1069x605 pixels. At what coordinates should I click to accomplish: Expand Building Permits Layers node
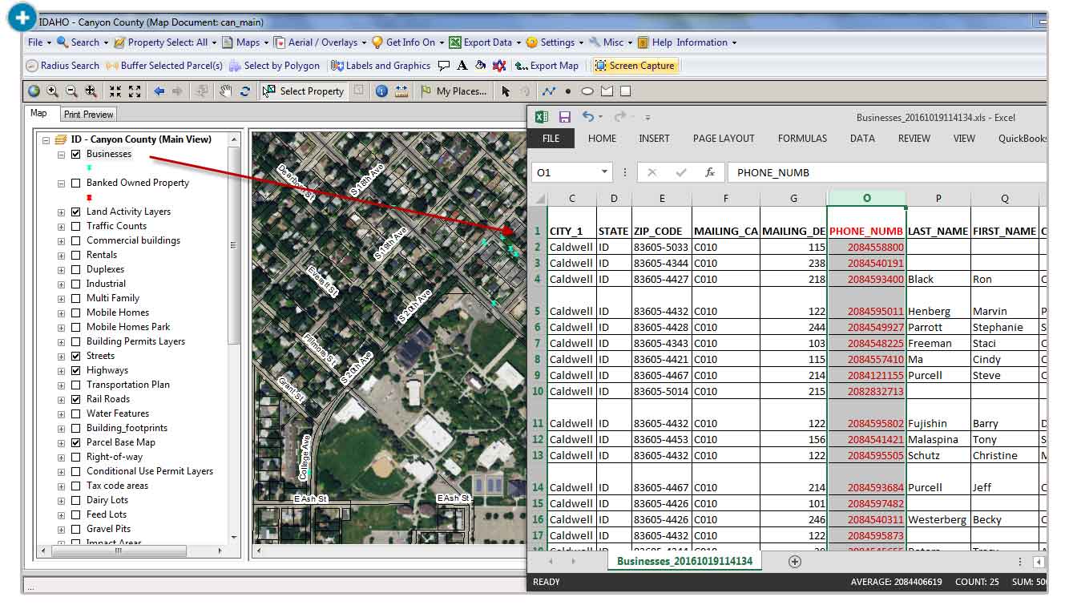[x=61, y=341]
